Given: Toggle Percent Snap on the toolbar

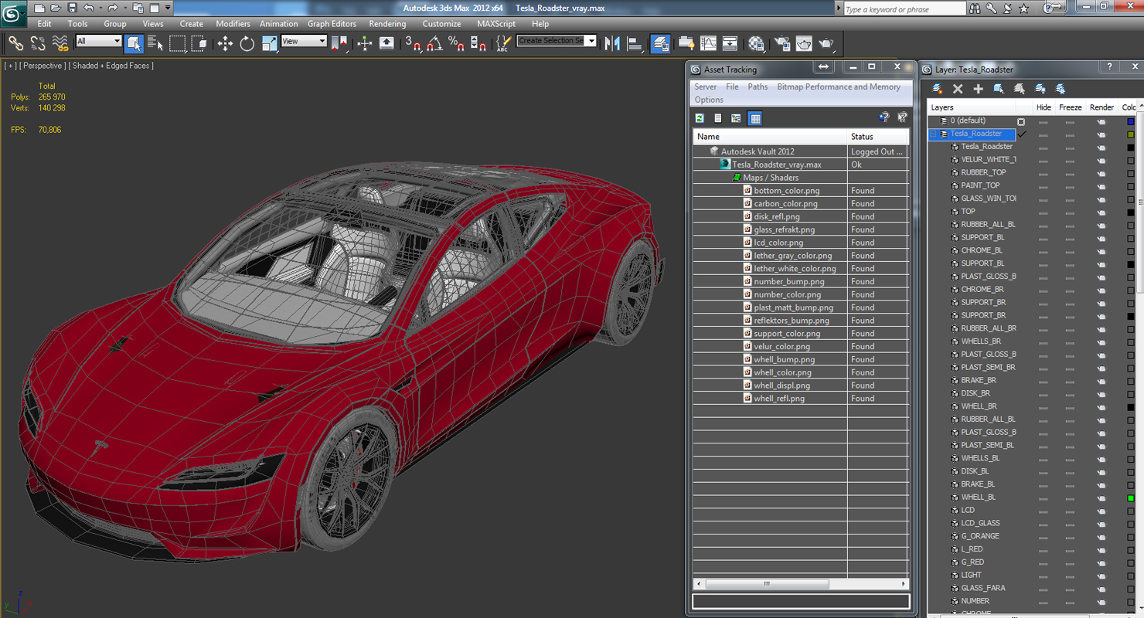Looking at the screenshot, I should pyautogui.click(x=456, y=44).
